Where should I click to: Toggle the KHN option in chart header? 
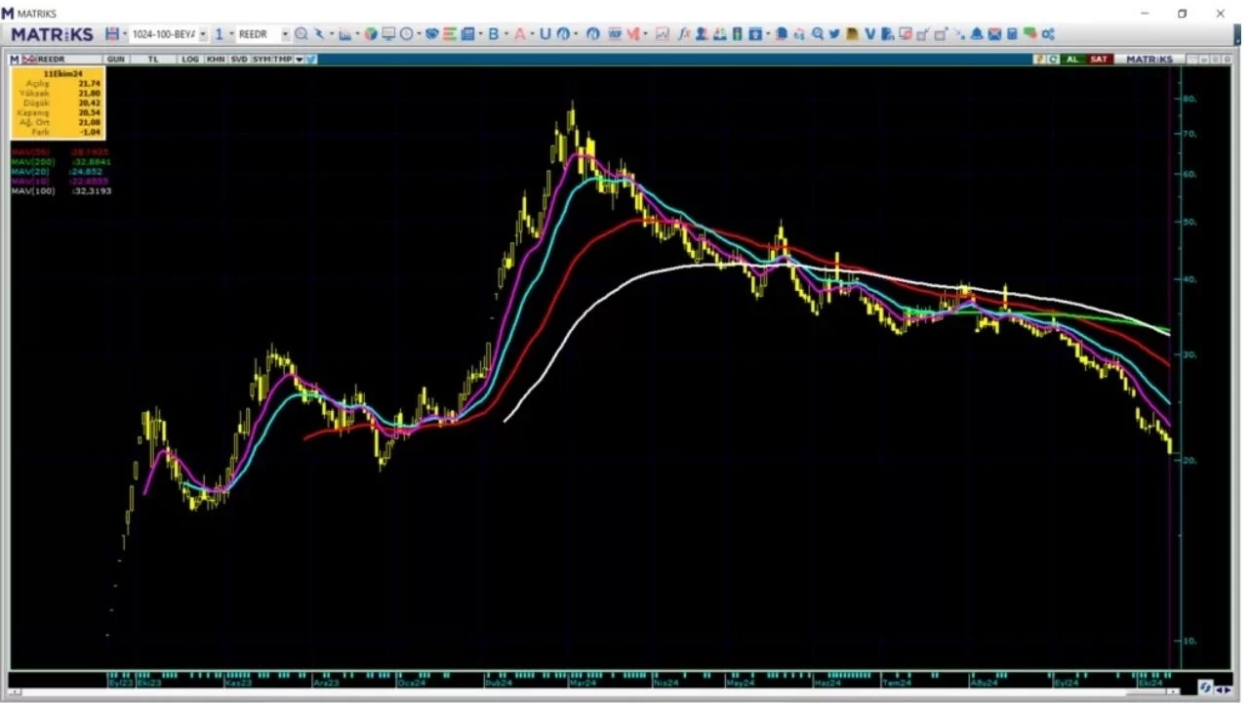[x=215, y=60]
